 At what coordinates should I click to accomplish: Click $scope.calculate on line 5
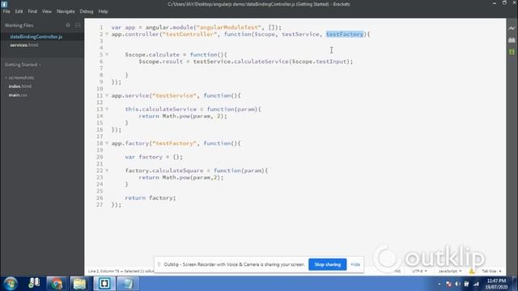(x=152, y=54)
